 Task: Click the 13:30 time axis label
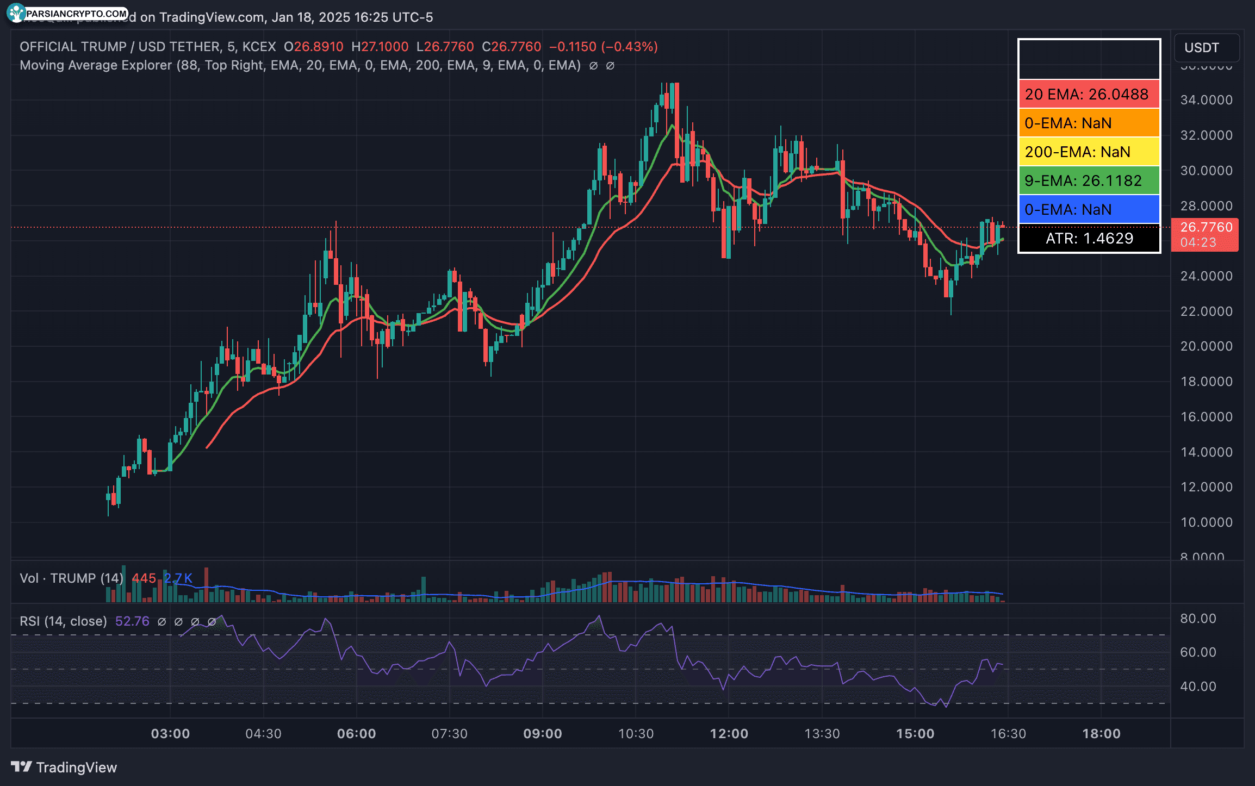pos(822,734)
